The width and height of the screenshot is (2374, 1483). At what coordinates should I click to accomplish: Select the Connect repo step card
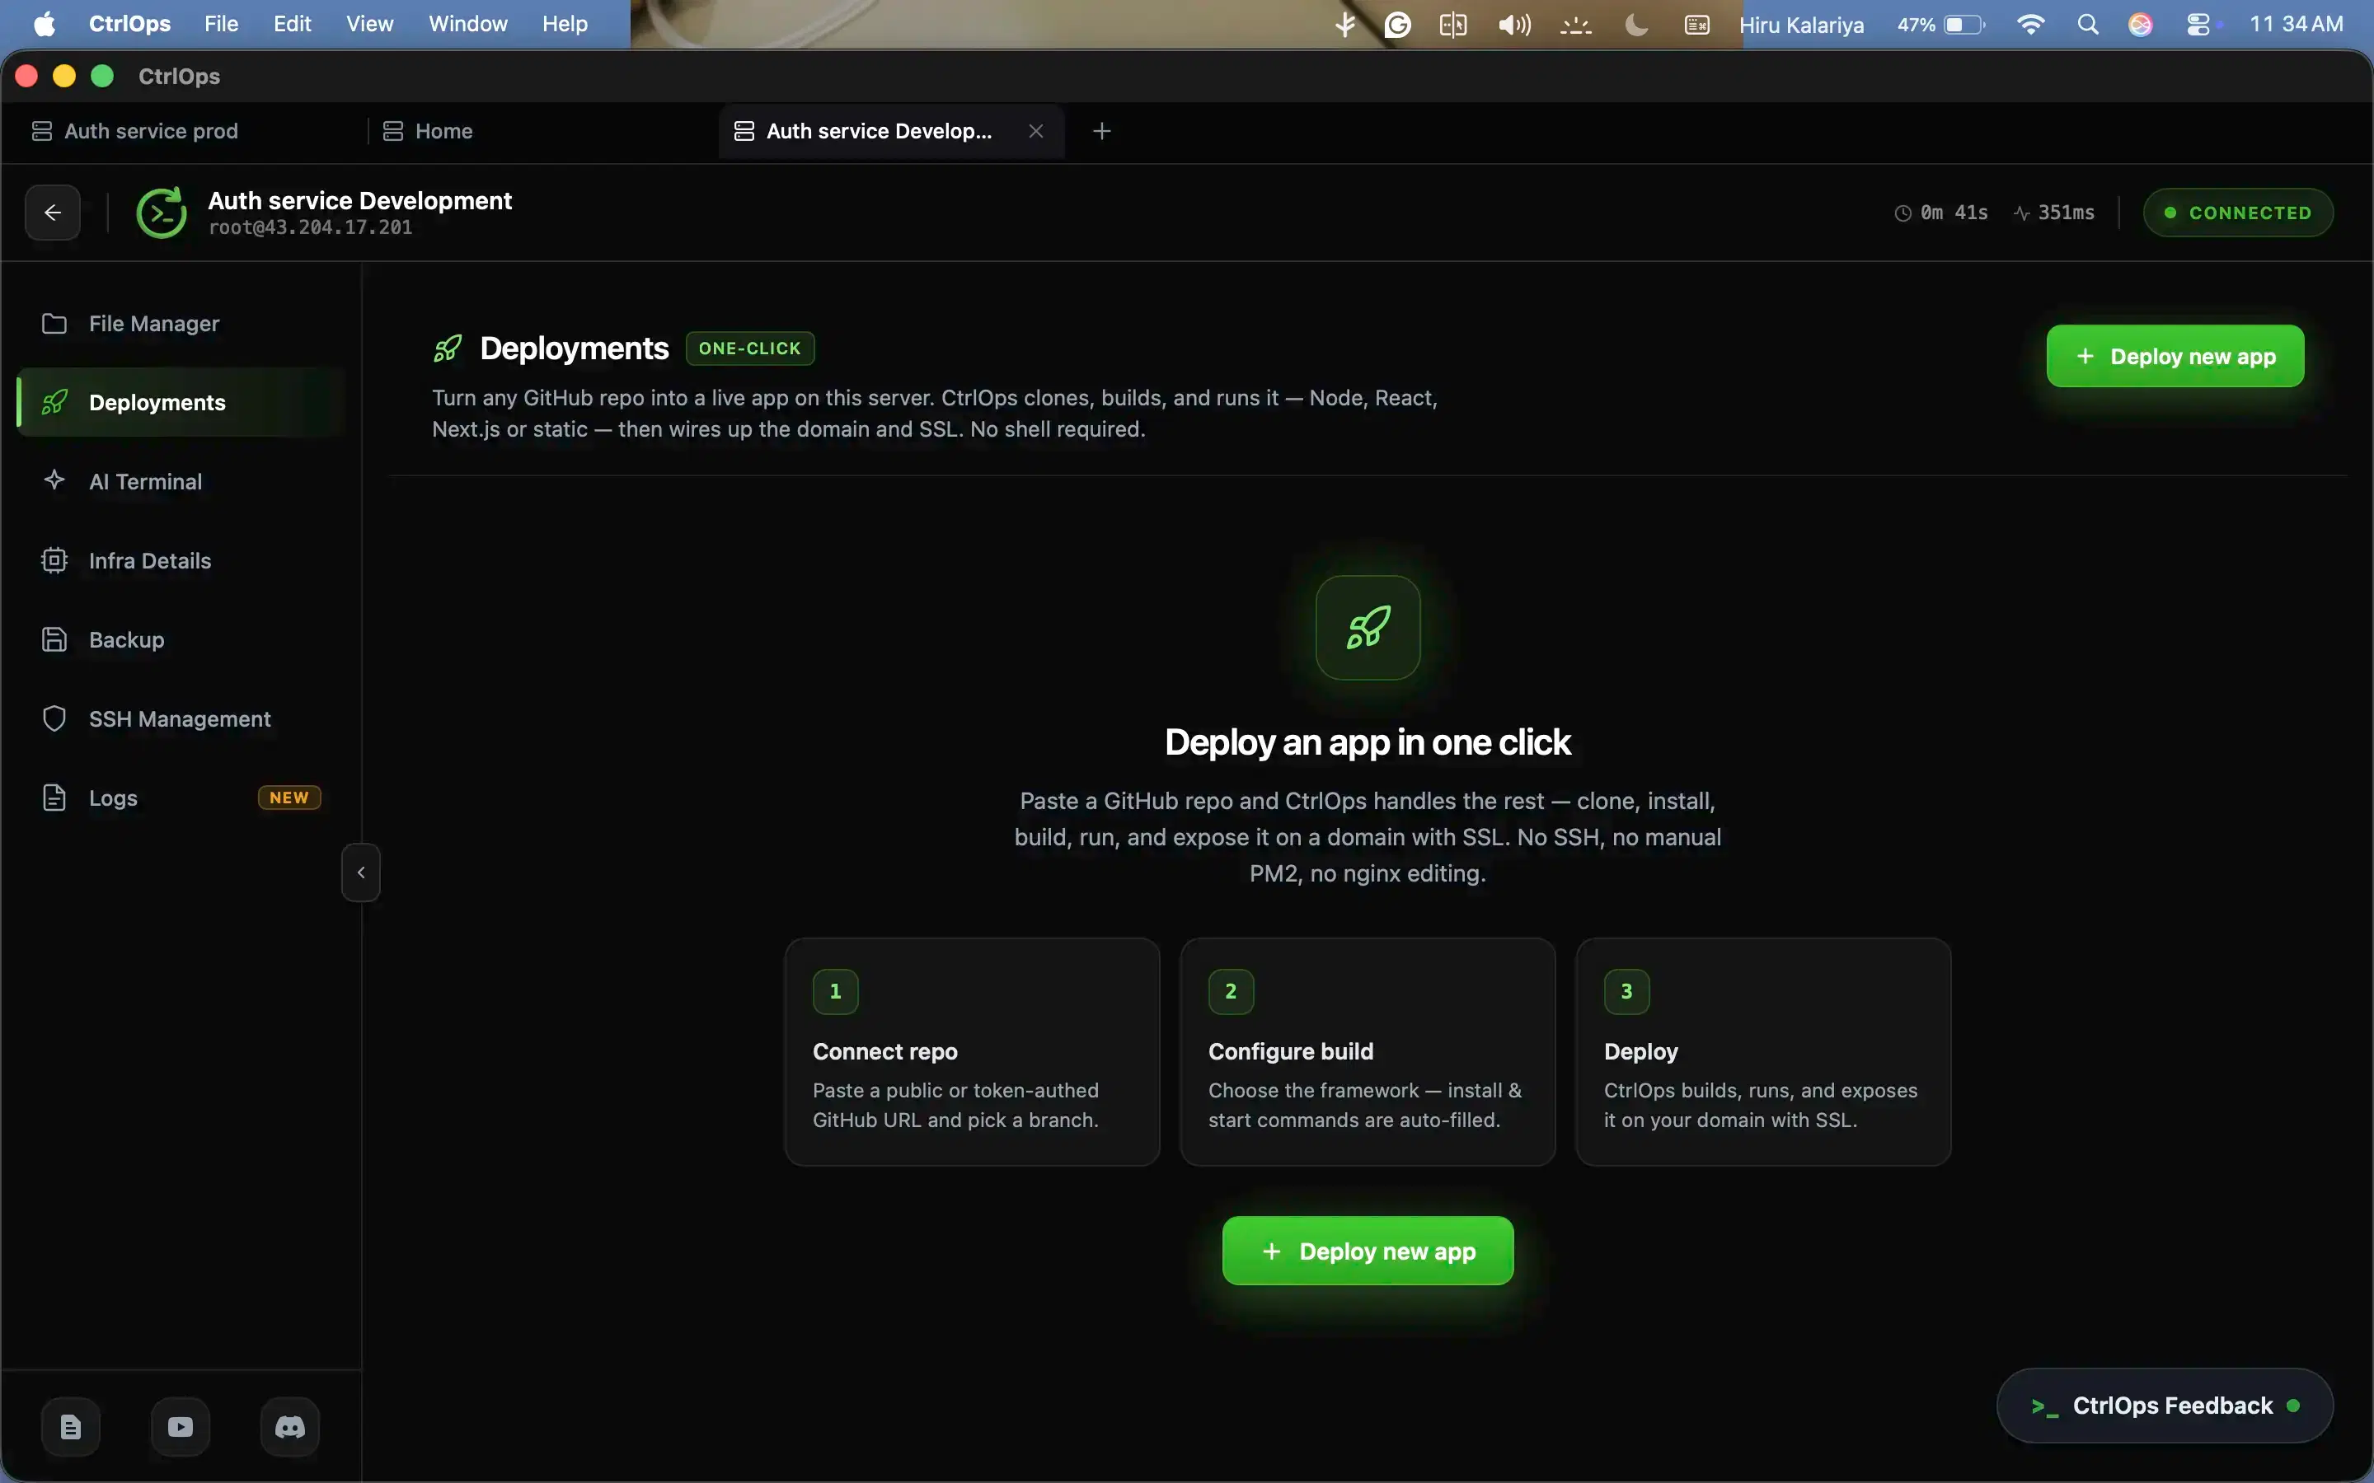pos(972,1051)
